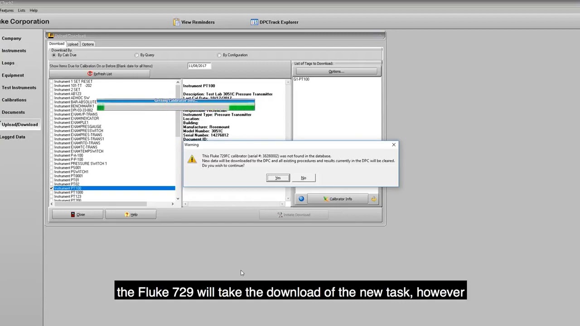Select the By Query radio button
Viewport: 580px width, 326px height.
click(x=136, y=55)
